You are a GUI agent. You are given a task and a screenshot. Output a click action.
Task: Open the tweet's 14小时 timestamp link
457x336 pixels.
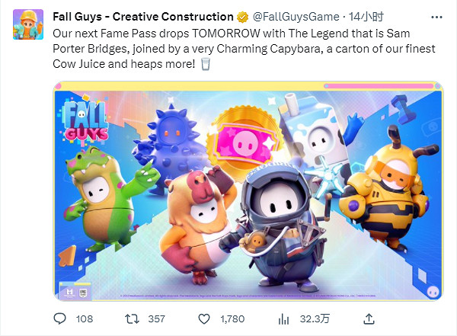(347, 16)
